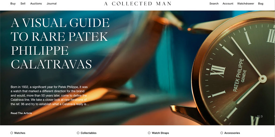Select the circle icon beside Watches
The height and width of the screenshot is (137, 275).
point(12,133)
